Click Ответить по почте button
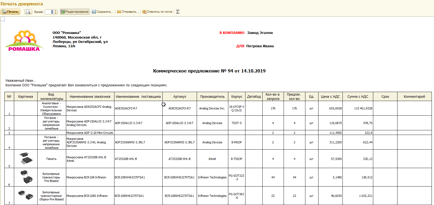434x205 pixels. point(157,12)
